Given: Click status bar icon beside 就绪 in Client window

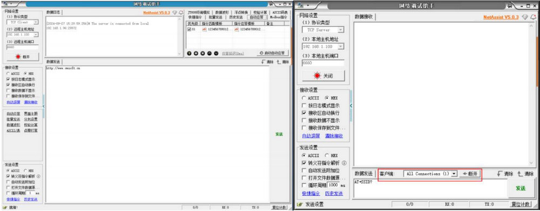Looking at the screenshot, I should coord(5,207).
